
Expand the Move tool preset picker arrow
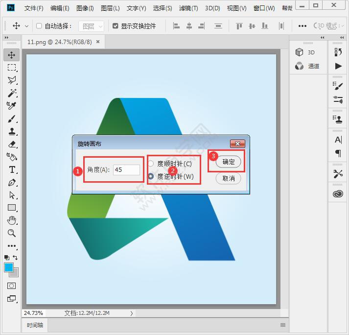[x=26, y=26]
